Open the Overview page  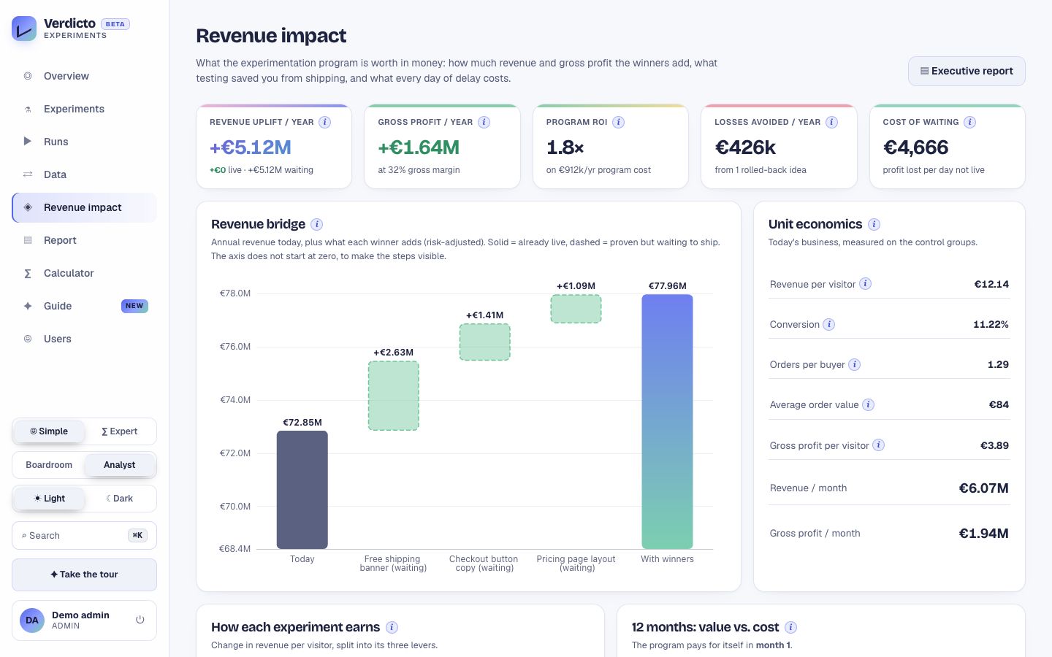[x=84, y=76]
